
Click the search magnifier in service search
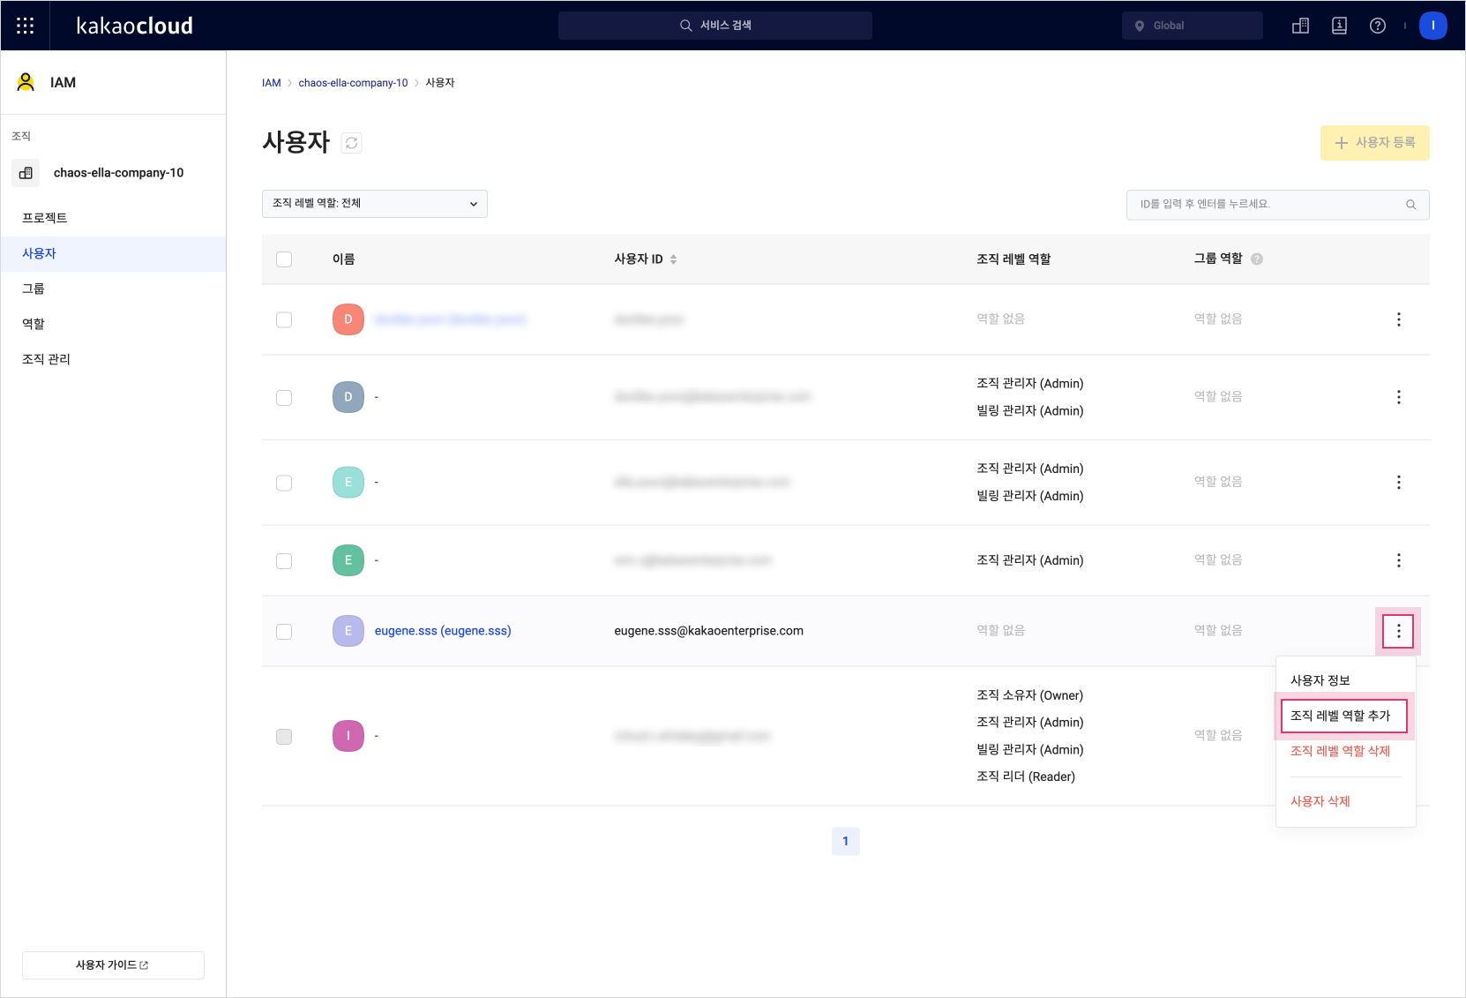(x=685, y=26)
